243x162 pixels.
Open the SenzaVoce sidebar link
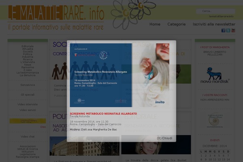click(x=28, y=85)
